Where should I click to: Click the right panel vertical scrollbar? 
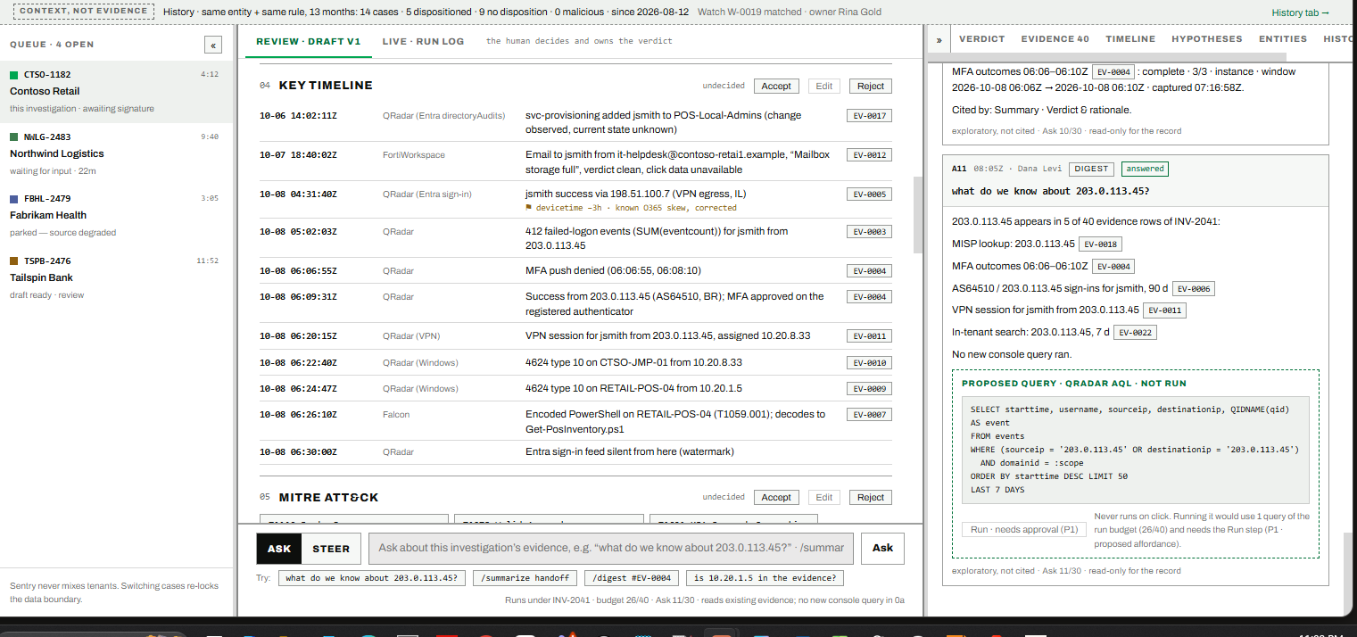(1346, 575)
